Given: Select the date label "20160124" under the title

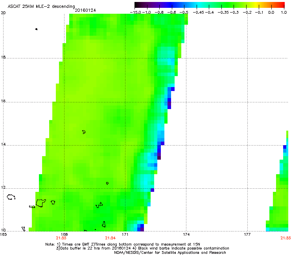Looking at the screenshot, I should 85,10.
